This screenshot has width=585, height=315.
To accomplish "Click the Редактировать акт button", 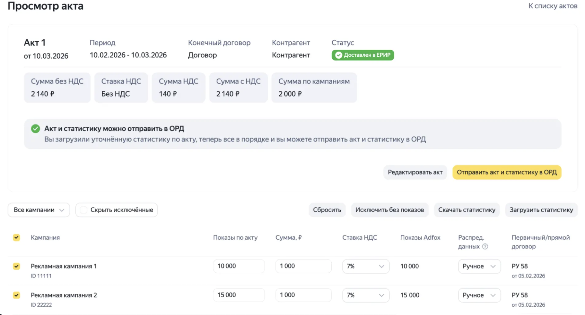I will pyautogui.click(x=415, y=172).
